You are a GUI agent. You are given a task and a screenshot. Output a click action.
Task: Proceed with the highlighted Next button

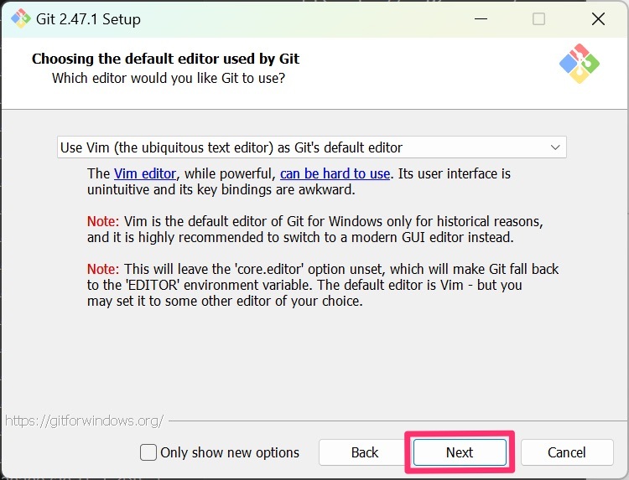(460, 452)
